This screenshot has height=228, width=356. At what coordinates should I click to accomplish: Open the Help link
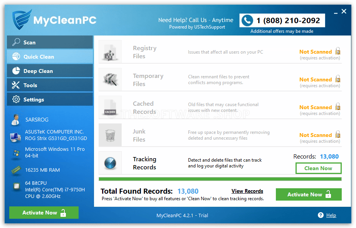(x=331, y=215)
